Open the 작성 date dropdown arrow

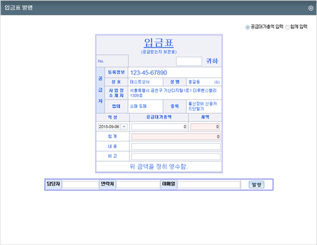tap(124, 127)
